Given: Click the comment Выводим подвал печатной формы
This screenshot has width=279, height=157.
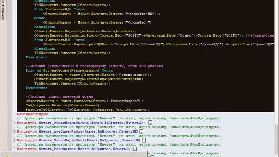Looking at the screenshot, I should pos(59,97).
